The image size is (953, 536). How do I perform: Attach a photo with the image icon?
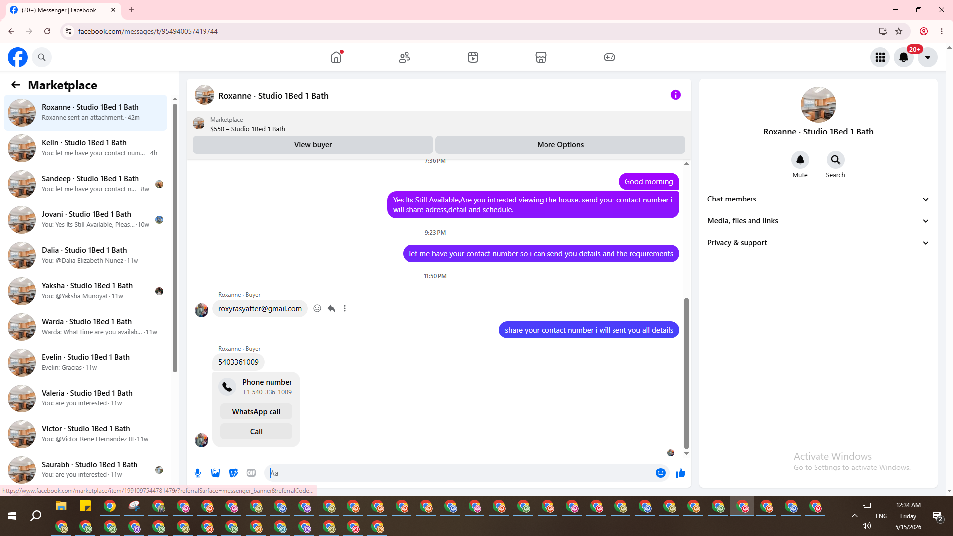click(215, 473)
